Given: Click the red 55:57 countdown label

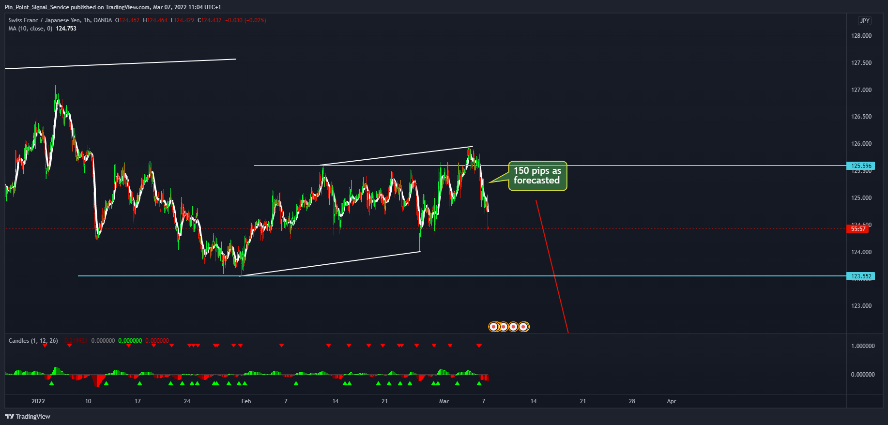Looking at the screenshot, I should coord(857,229).
